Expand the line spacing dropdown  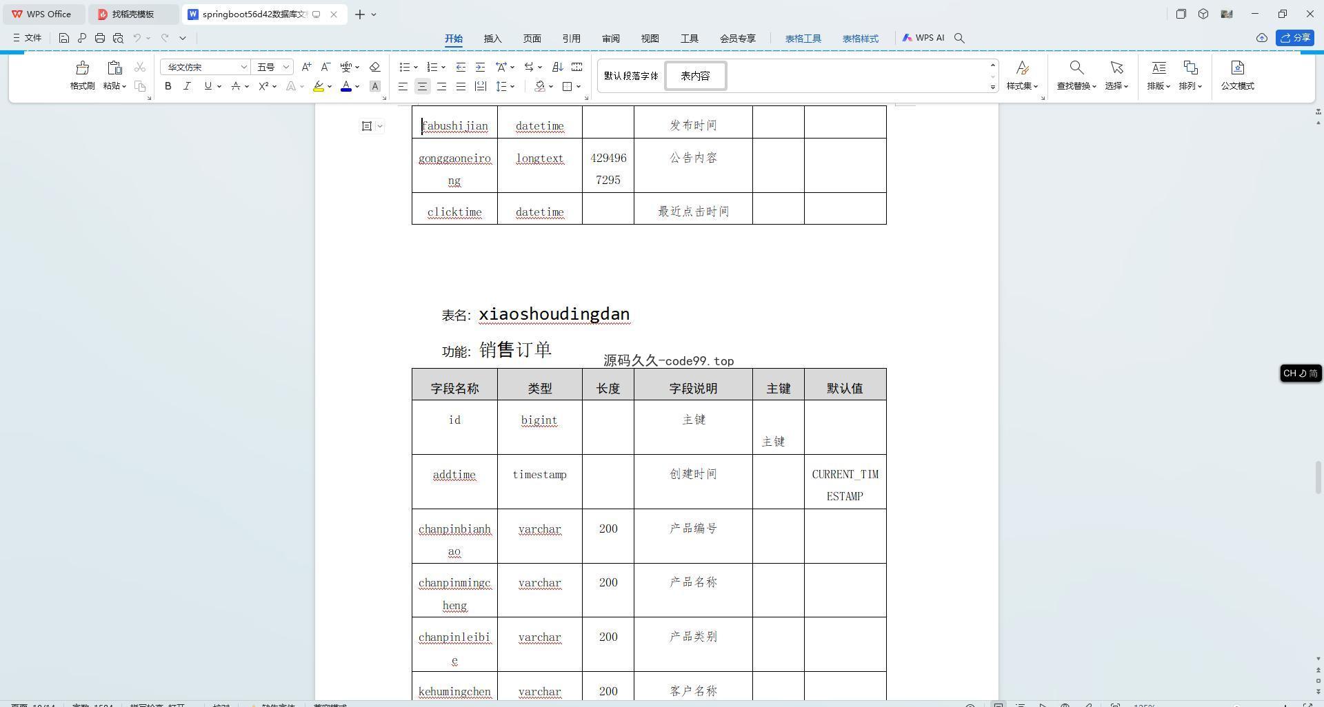[512, 87]
